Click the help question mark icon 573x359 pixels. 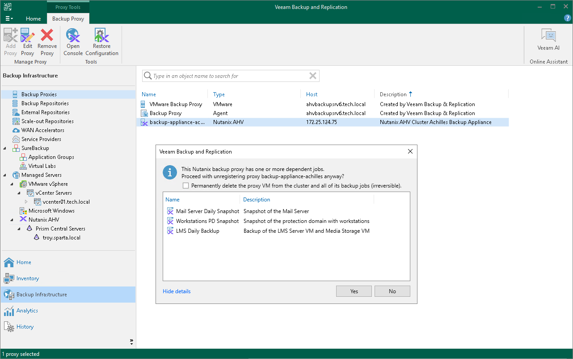[568, 18]
